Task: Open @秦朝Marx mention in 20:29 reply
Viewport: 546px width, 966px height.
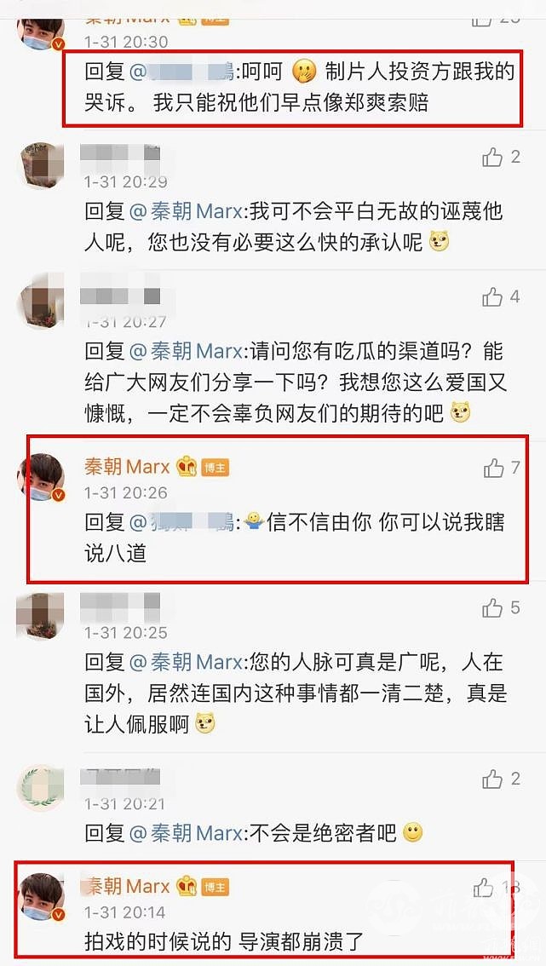Action: click(x=187, y=212)
